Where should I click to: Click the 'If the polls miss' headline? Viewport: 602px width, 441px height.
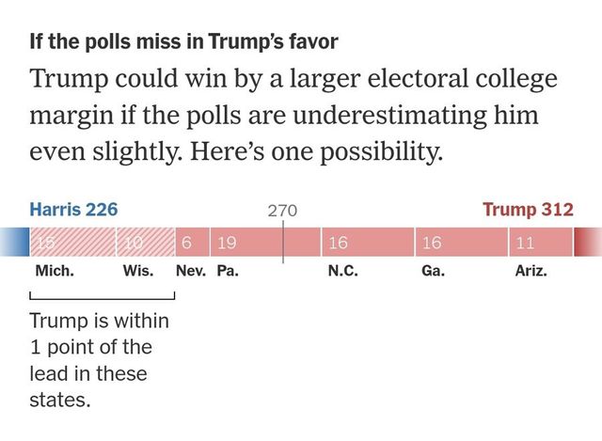pyautogui.click(x=183, y=41)
